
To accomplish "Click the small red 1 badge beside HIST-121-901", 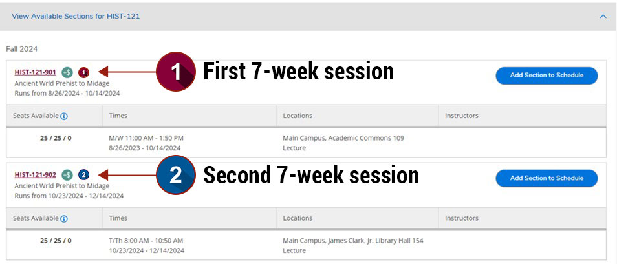I will (83, 72).
